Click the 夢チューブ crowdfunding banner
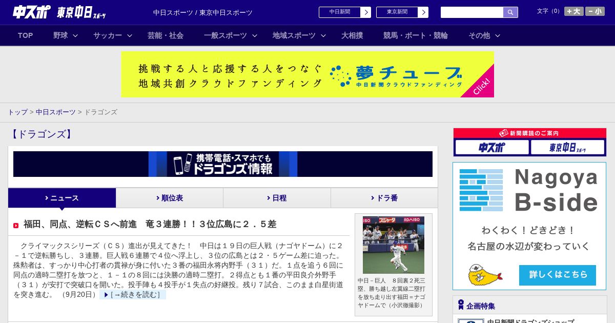 coord(307,74)
